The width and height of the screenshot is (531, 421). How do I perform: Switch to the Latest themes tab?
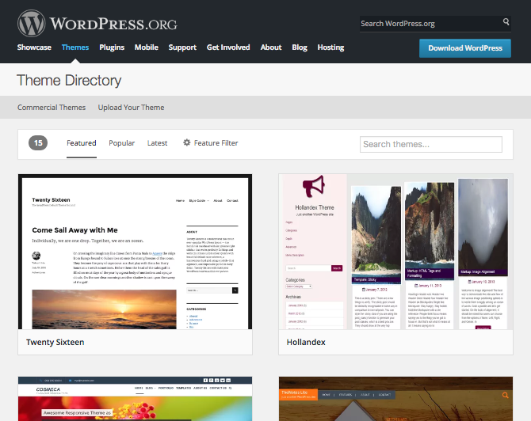click(158, 143)
